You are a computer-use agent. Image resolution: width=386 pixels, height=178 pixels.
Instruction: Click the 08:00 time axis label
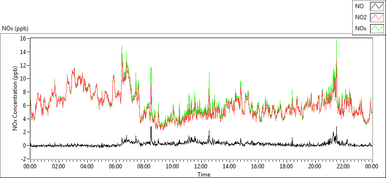(144, 166)
